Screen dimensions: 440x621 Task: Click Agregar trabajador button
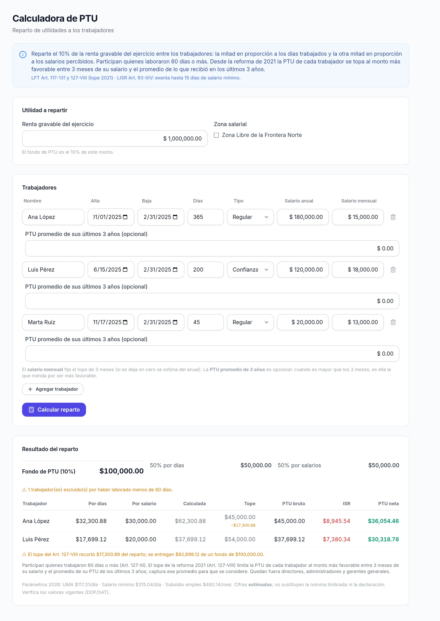click(53, 389)
